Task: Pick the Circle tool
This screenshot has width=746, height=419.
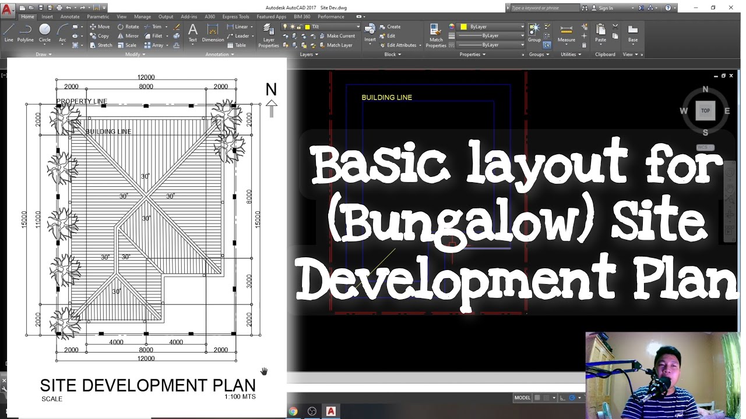Action: [45, 33]
